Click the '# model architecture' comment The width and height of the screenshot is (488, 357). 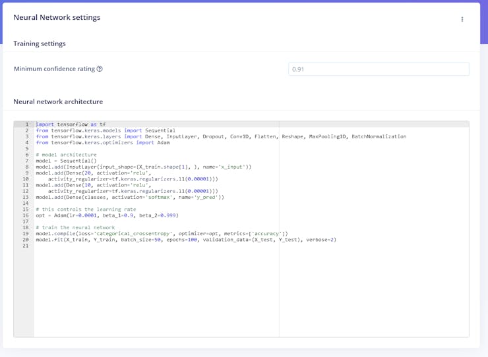(x=66, y=155)
